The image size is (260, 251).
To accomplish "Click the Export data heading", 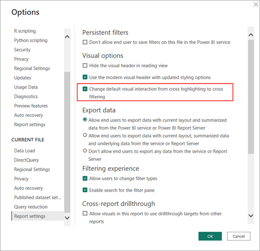I will tap(99, 110).
